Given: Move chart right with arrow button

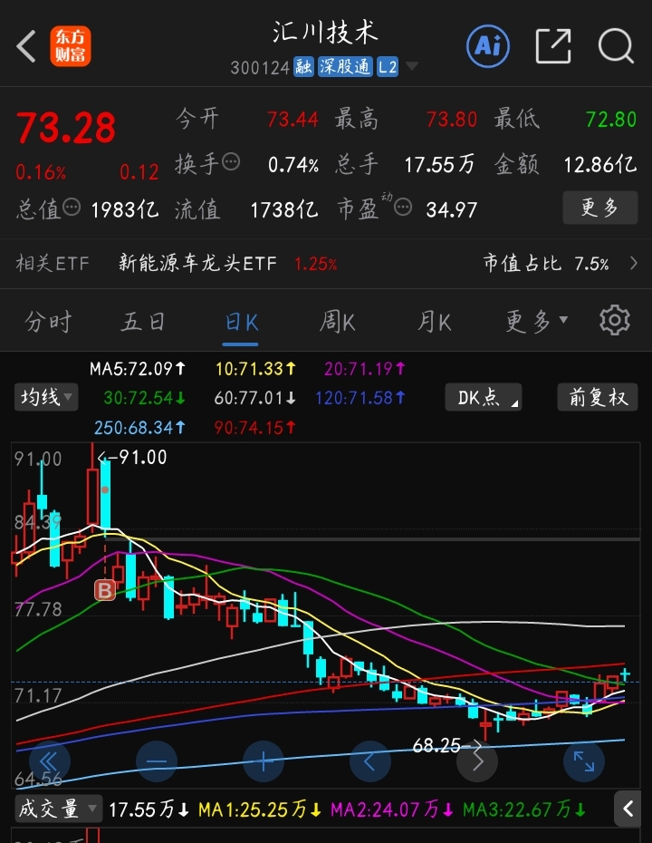Looking at the screenshot, I should coord(477,761).
